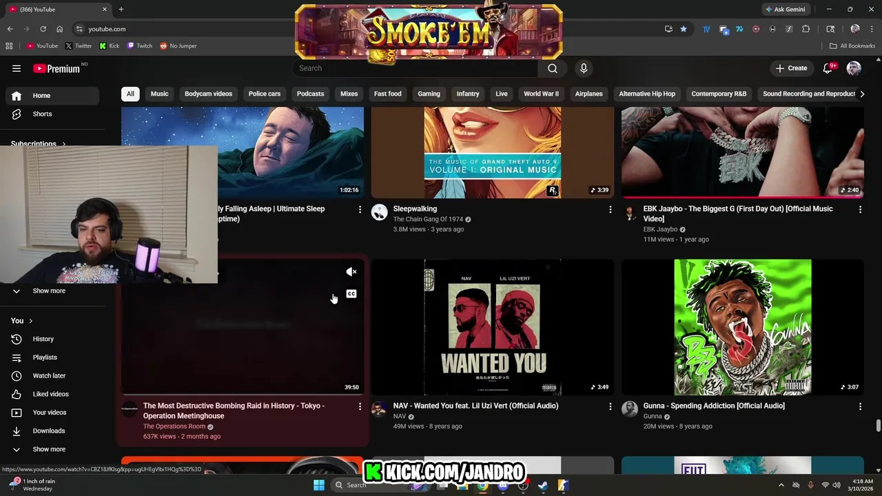Viewport: 882px width, 496px height.
Task: Open Watch later in the sidebar
Action: pos(52,376)
